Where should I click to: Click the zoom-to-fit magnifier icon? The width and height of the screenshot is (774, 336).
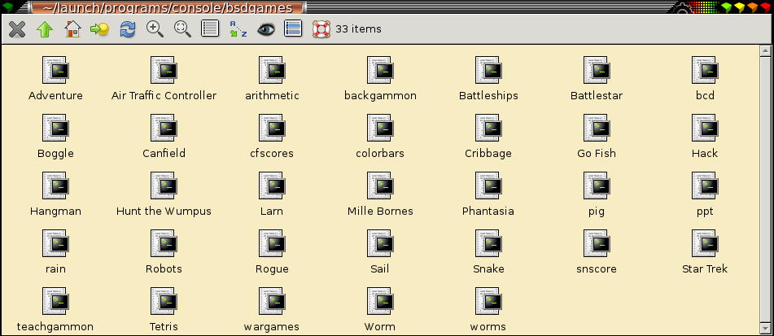tap(182, 29)
